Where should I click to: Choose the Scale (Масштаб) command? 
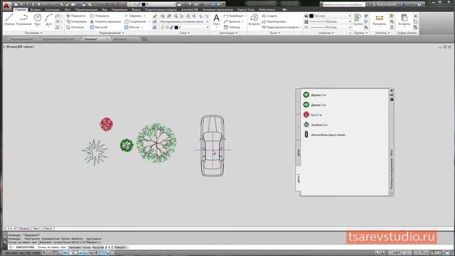(99, 27)
